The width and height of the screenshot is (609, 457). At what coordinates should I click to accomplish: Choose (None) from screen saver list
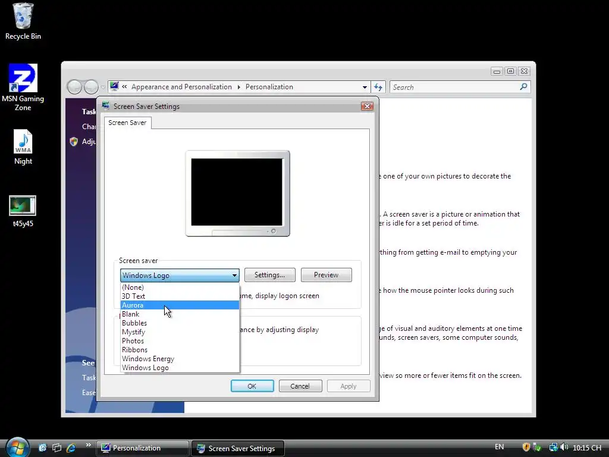(180, 287)
